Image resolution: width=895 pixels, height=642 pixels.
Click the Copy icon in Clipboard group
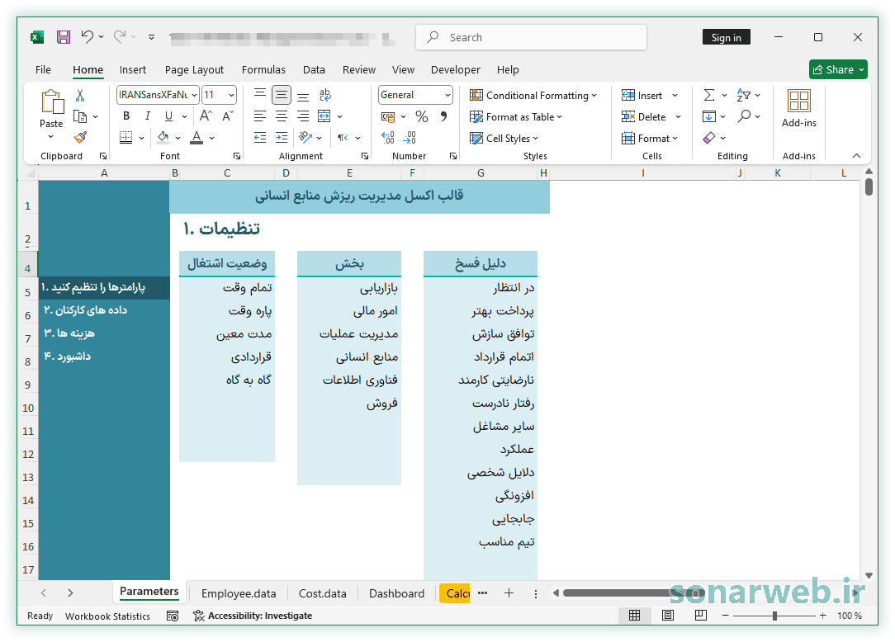[80, 116]
